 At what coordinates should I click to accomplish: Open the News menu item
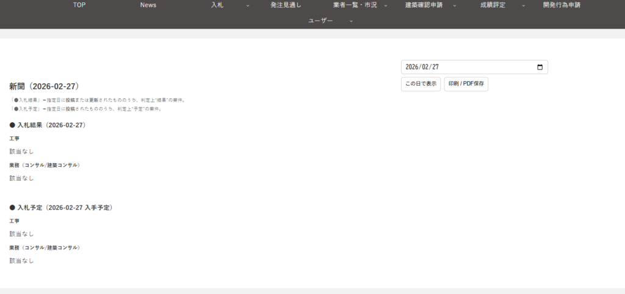point(148,6)
